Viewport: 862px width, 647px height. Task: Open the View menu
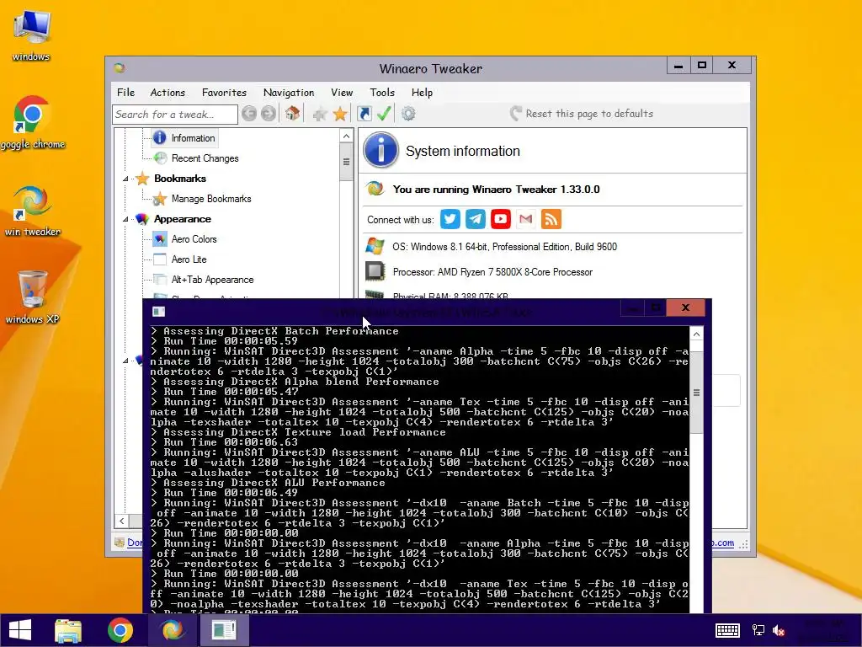tap(342, 93)
